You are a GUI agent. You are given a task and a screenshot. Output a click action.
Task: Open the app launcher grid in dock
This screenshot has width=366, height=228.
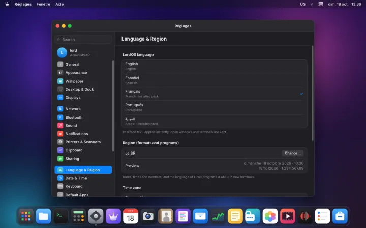pyautogui.click(x=26, y=216)
